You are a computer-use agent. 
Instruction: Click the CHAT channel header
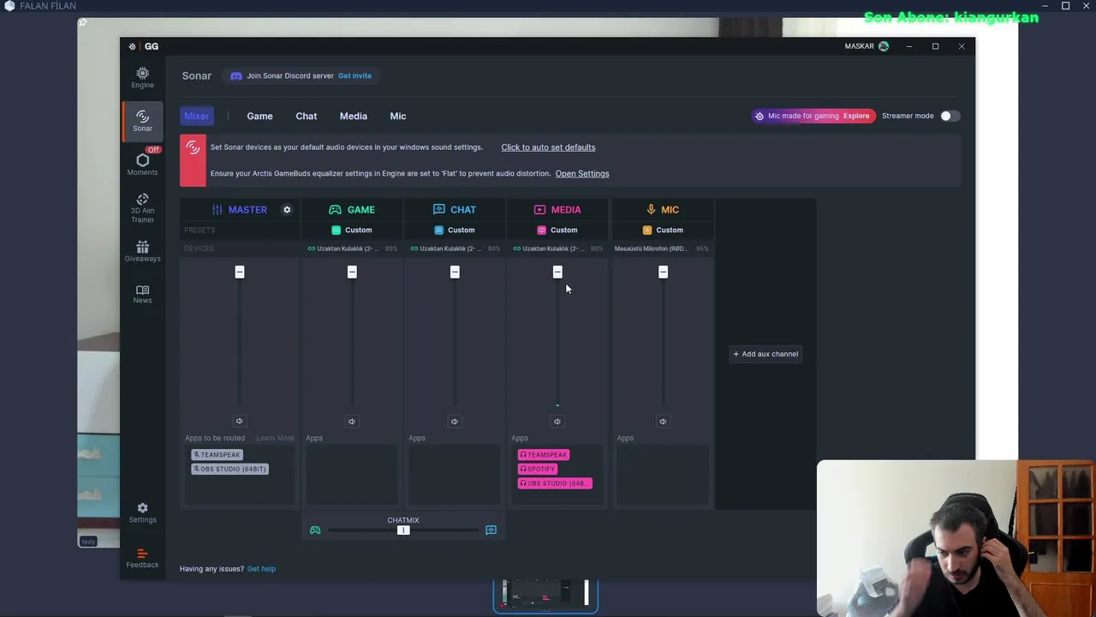coord(455,210)
